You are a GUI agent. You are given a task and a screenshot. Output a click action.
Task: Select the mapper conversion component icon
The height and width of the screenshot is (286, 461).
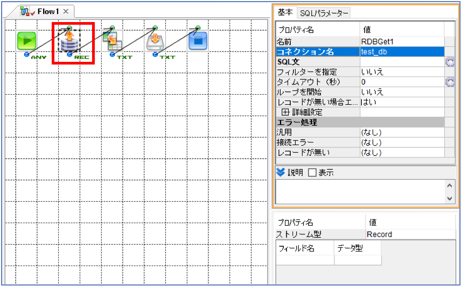point(111,40)
